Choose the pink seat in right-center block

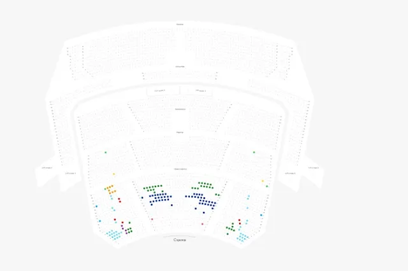[x=202, y=224]
